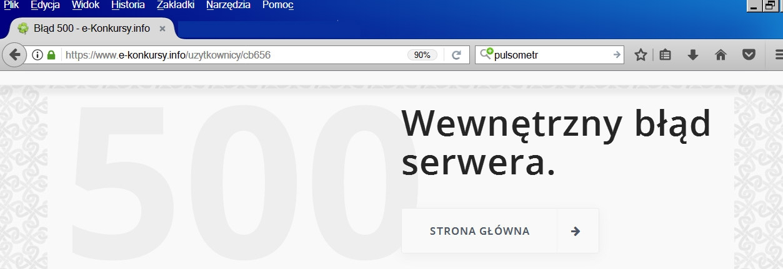Image resolution: width=783 pixels, height=269 pixels.
Task: Go to the browser home page icon
Action: coord(721,55)
